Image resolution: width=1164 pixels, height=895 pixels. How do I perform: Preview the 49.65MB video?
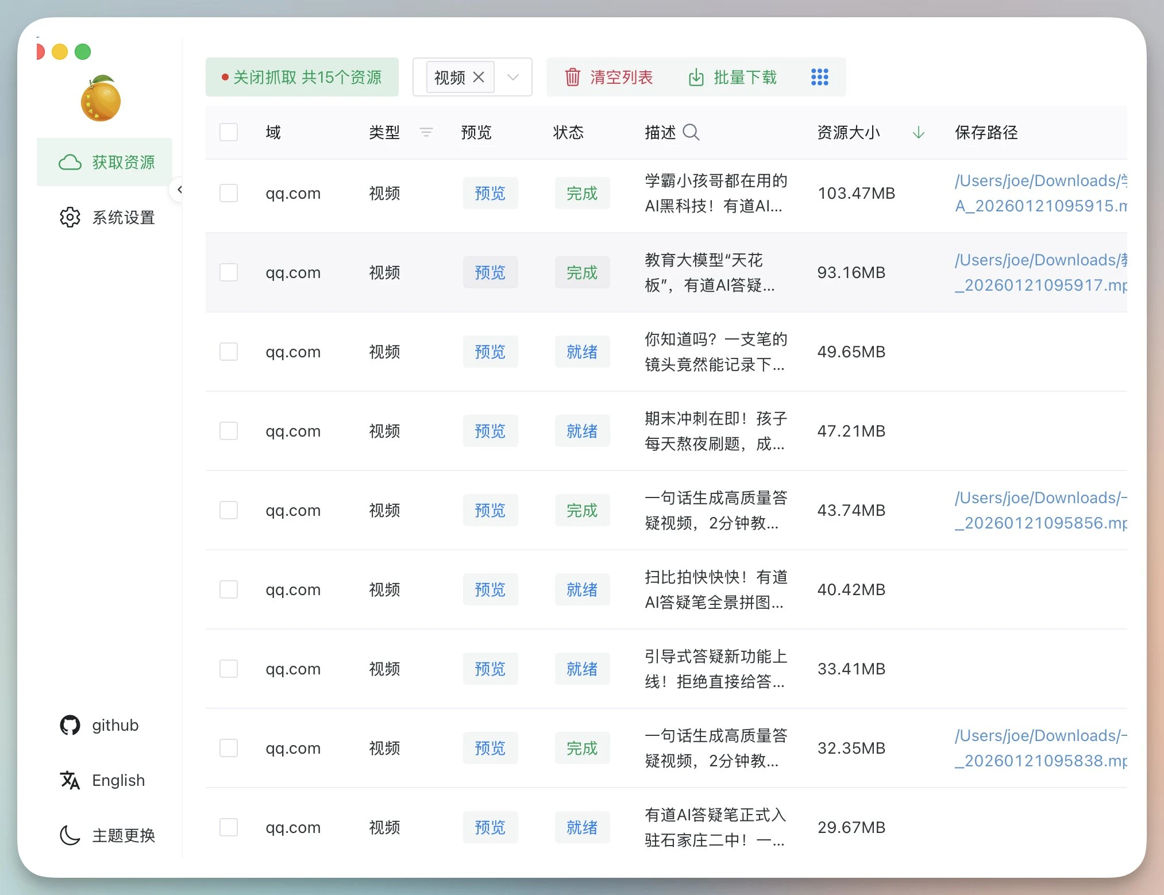click(490, 352)
